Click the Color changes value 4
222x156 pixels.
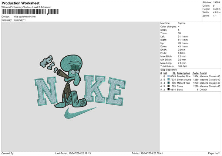[179, 26]
